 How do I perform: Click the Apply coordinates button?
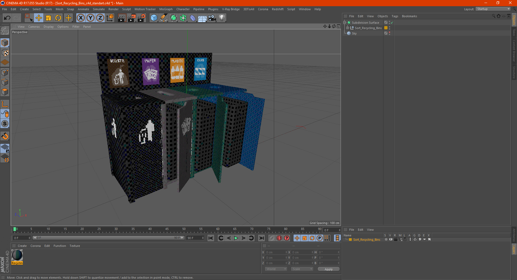tap(329, 269)
